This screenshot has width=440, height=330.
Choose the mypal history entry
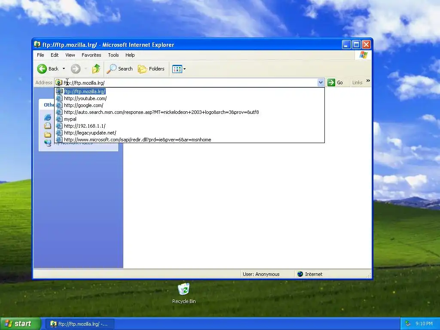(x=189, y=119)
